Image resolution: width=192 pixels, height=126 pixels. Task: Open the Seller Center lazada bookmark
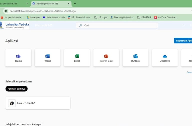click(54, 17)
